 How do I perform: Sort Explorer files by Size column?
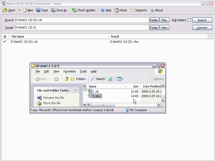tap(132, 86)
